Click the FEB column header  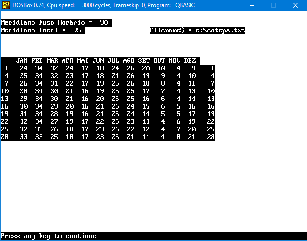click(37, 61)
